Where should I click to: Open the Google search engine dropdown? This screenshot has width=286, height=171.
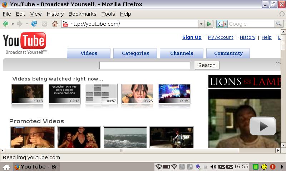coord(222,24)
